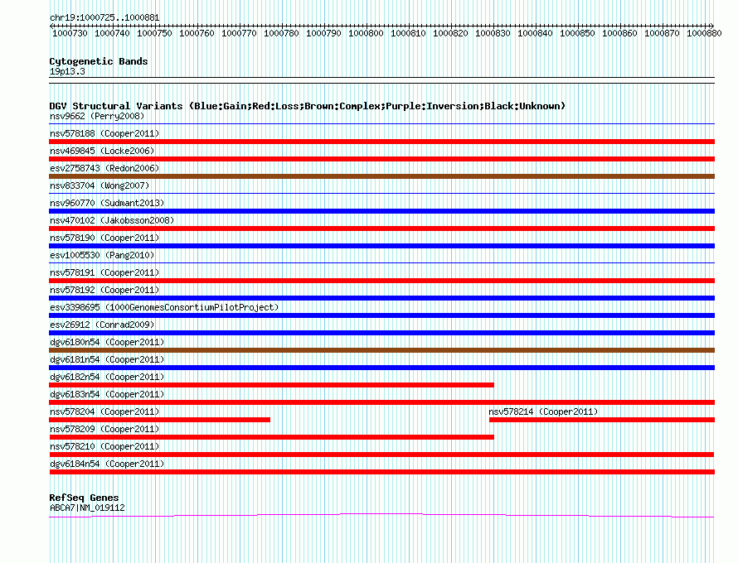
Task: Click the red bar under dgv6183n54
Action: point(381,402)
